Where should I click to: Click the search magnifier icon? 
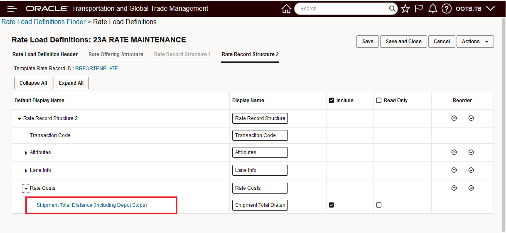(x=392, y=9)
